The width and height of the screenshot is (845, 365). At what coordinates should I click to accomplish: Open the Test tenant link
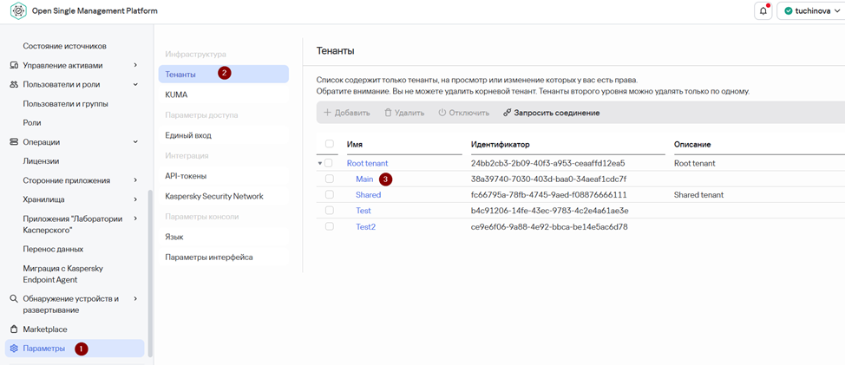click(x=364, y=211)
